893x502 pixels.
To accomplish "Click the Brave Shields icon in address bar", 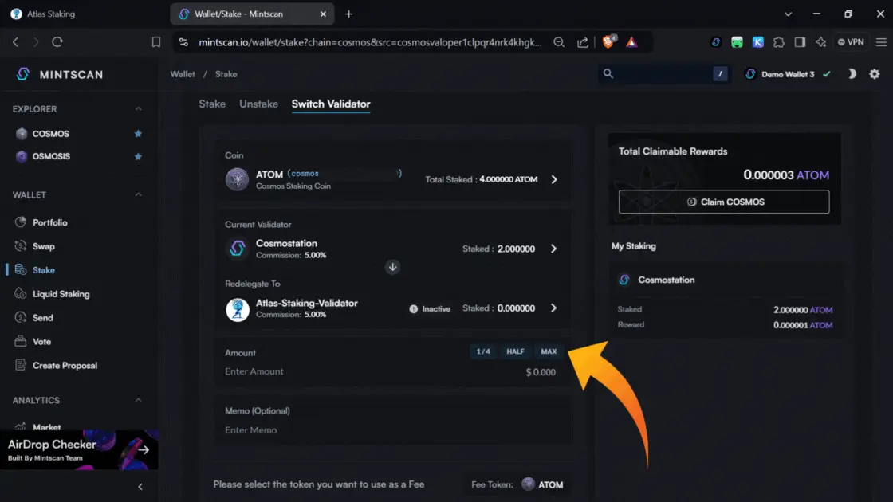I will point(609,42).
